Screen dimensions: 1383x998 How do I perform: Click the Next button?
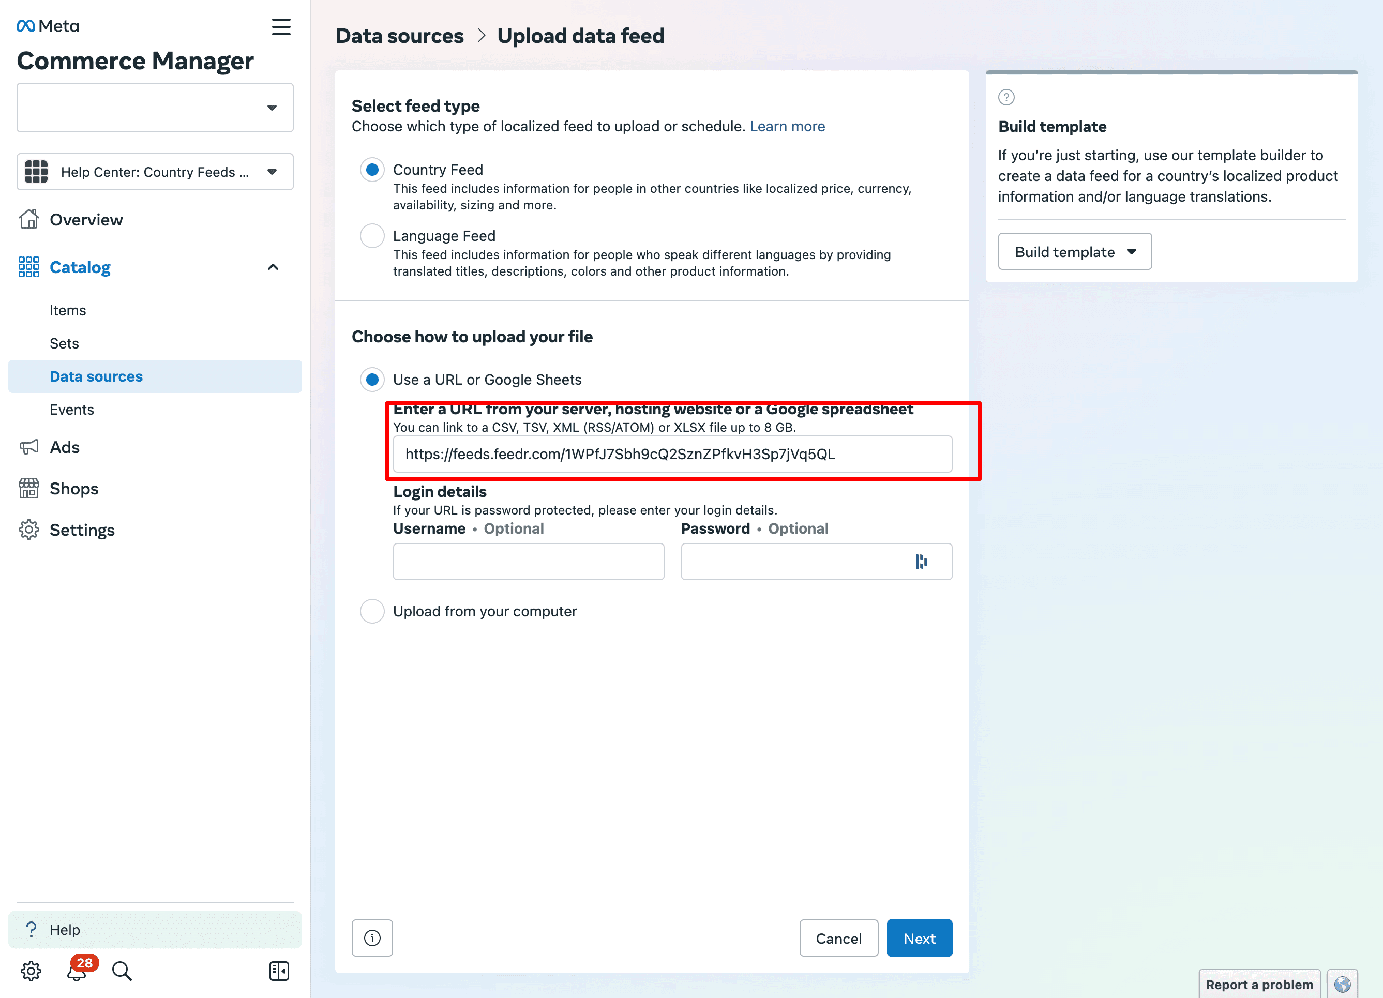pos(919,937)
